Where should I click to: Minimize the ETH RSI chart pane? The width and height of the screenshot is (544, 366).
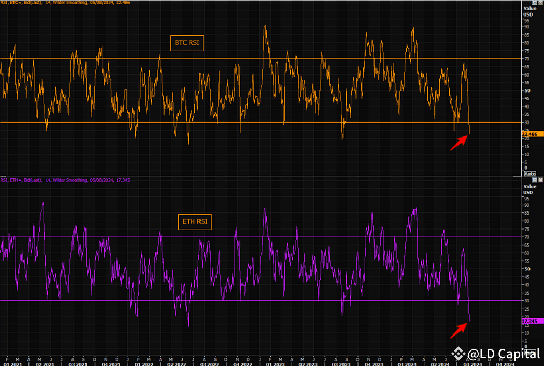pyautogui.click(x=535, y=180)
